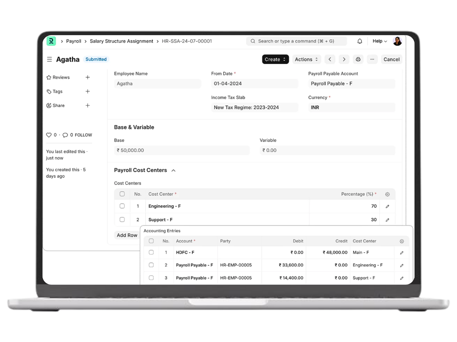Expand the Actions dropdown
The image size is (457, 342).
[x=306, y=59]
